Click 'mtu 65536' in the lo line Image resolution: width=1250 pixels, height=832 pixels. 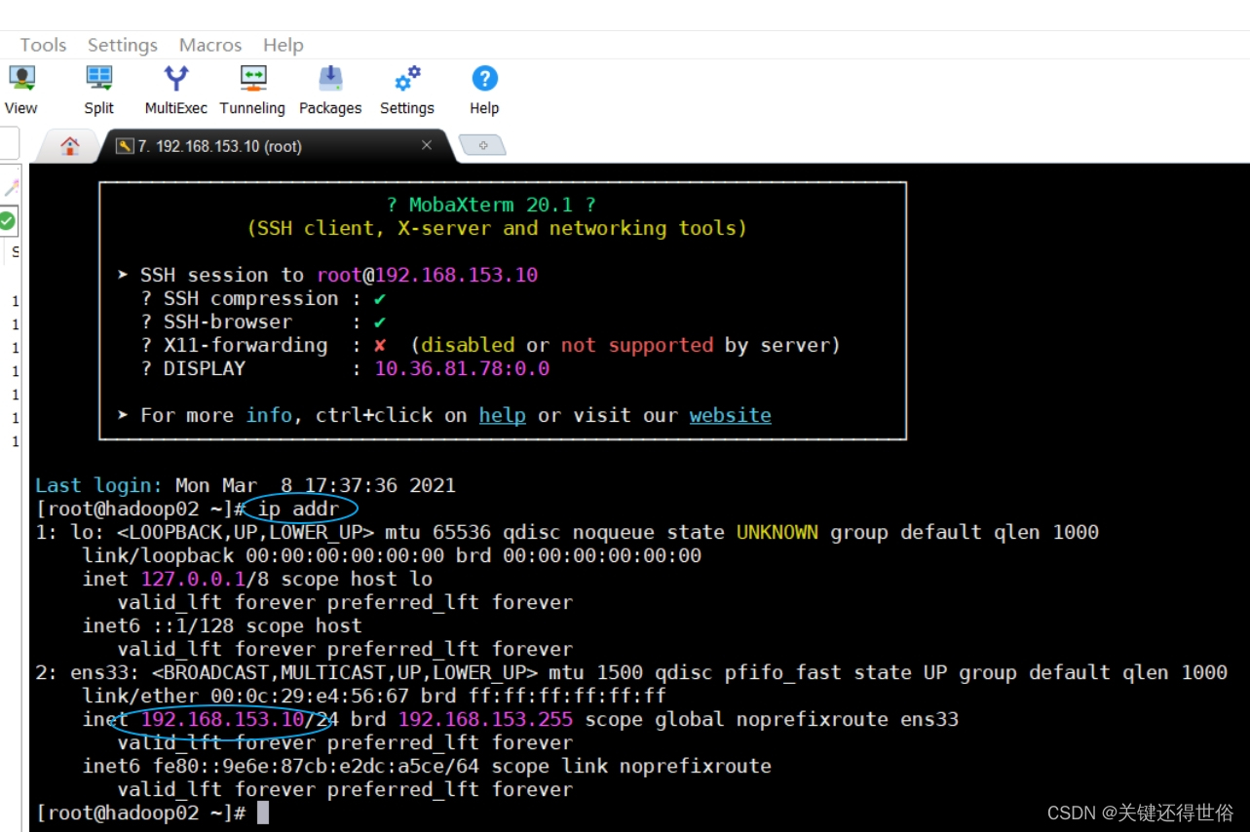point(438,532)
